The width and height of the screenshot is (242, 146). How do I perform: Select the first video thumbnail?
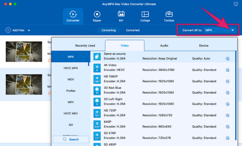pyautogui.click(x=24, y=52)
